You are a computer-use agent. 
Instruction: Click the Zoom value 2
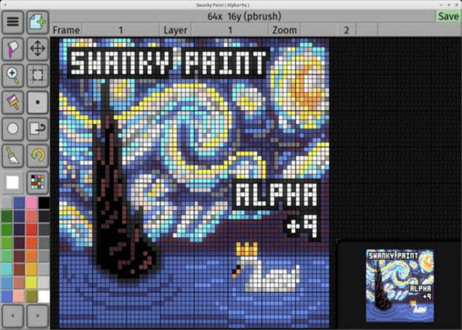[347, 30]
